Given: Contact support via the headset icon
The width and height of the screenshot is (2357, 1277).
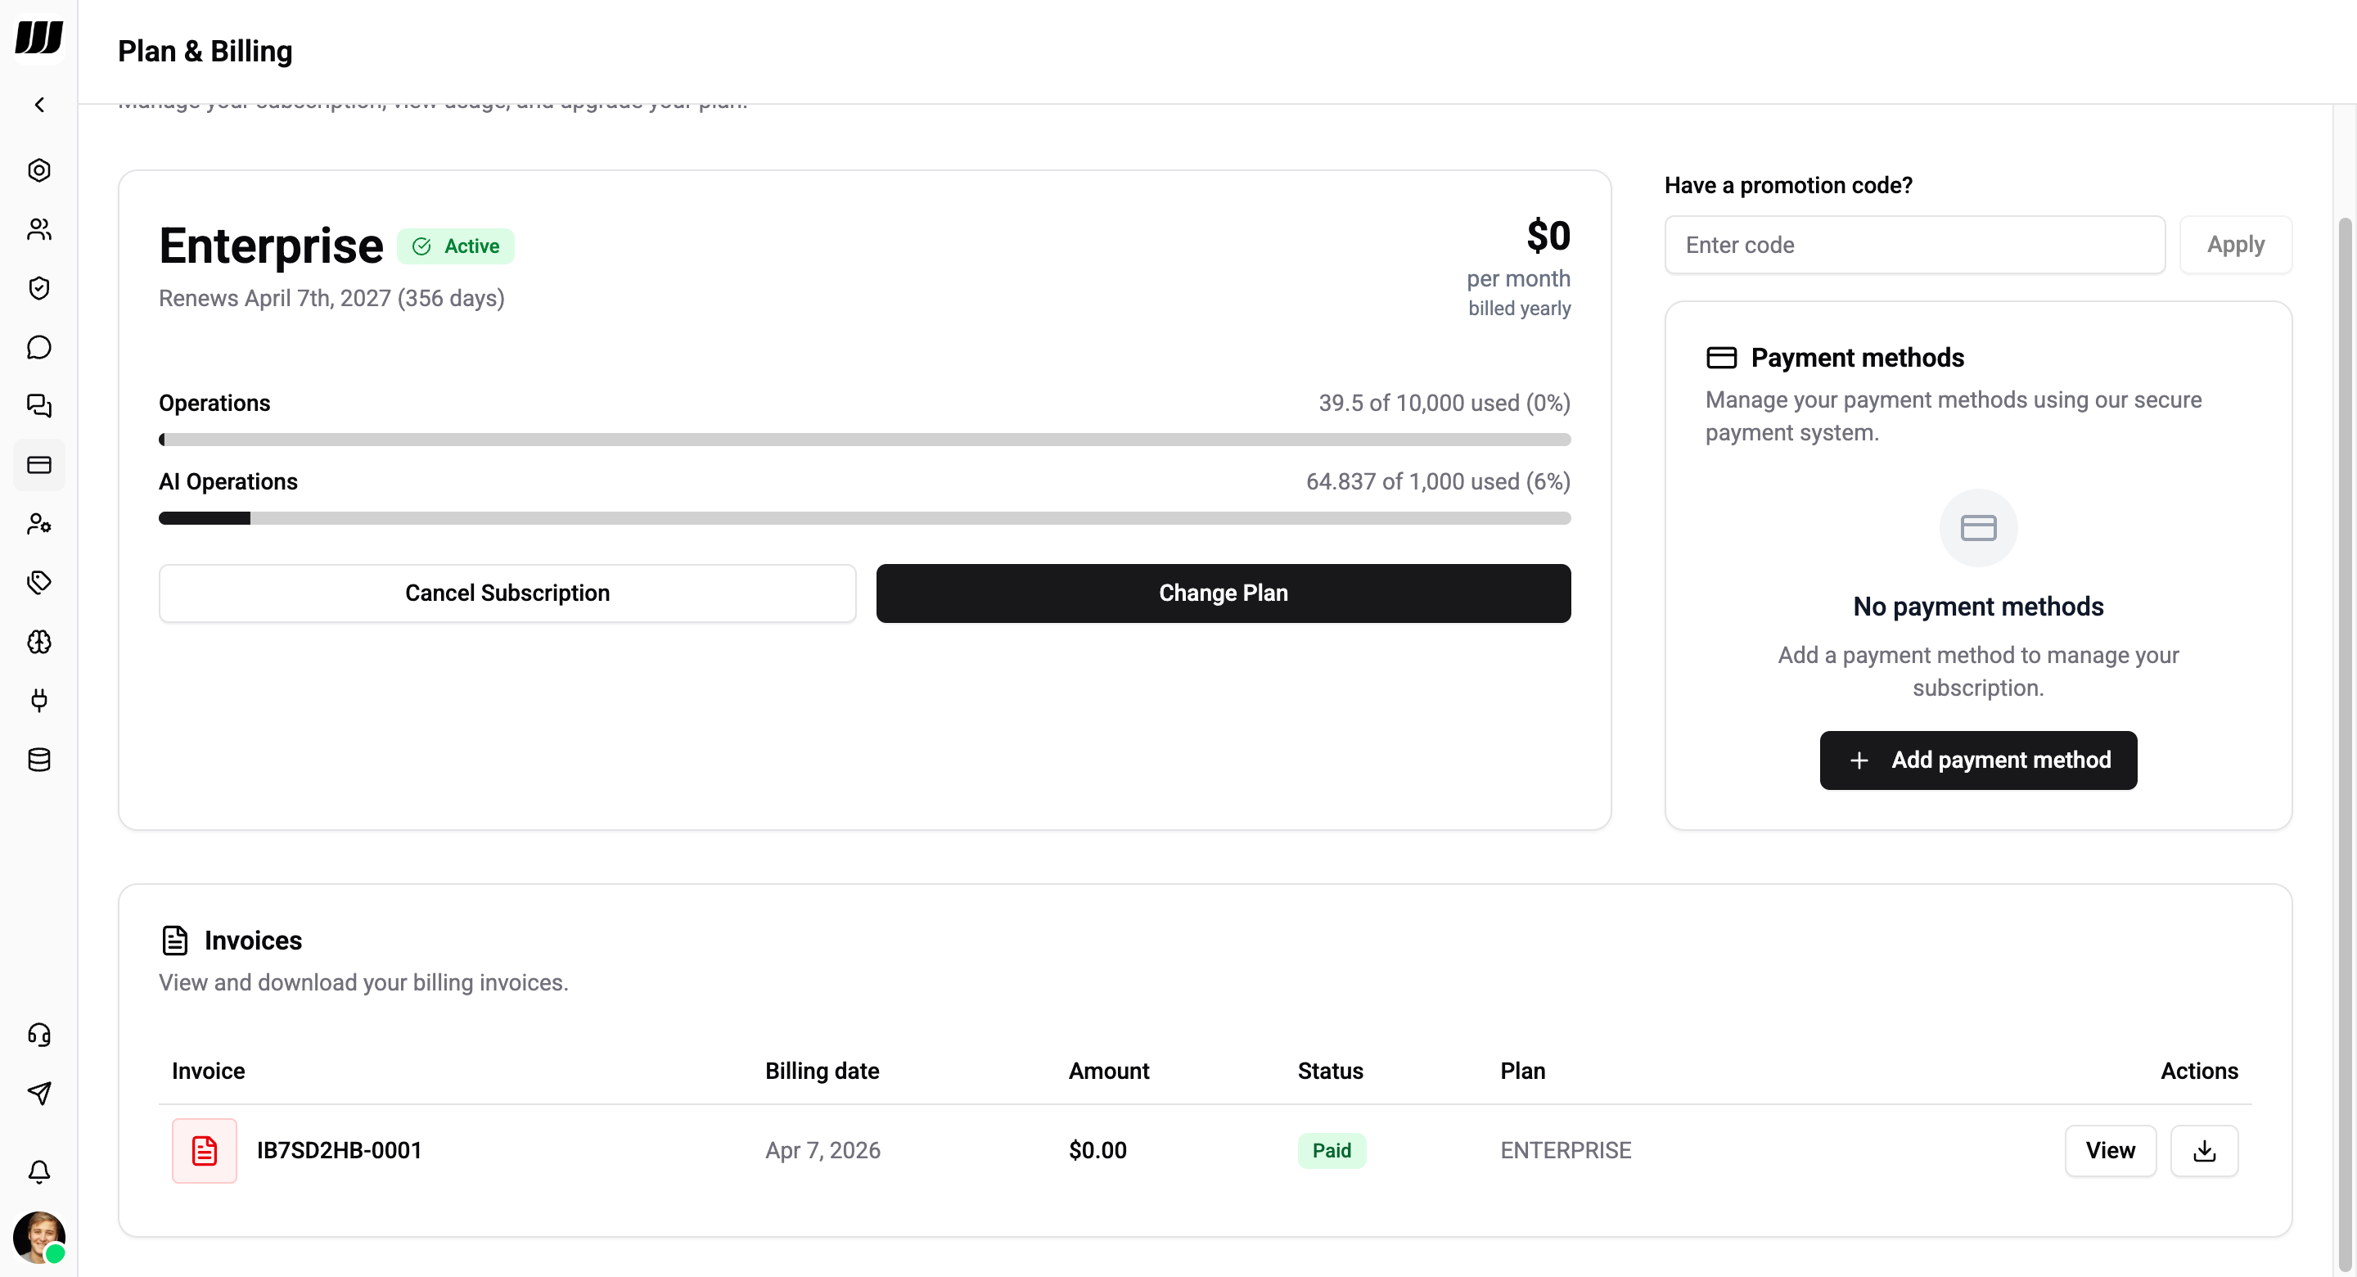Looking at the screenshot, I should tap(39, 1035).
